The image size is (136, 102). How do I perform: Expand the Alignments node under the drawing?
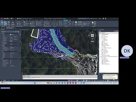101,39
